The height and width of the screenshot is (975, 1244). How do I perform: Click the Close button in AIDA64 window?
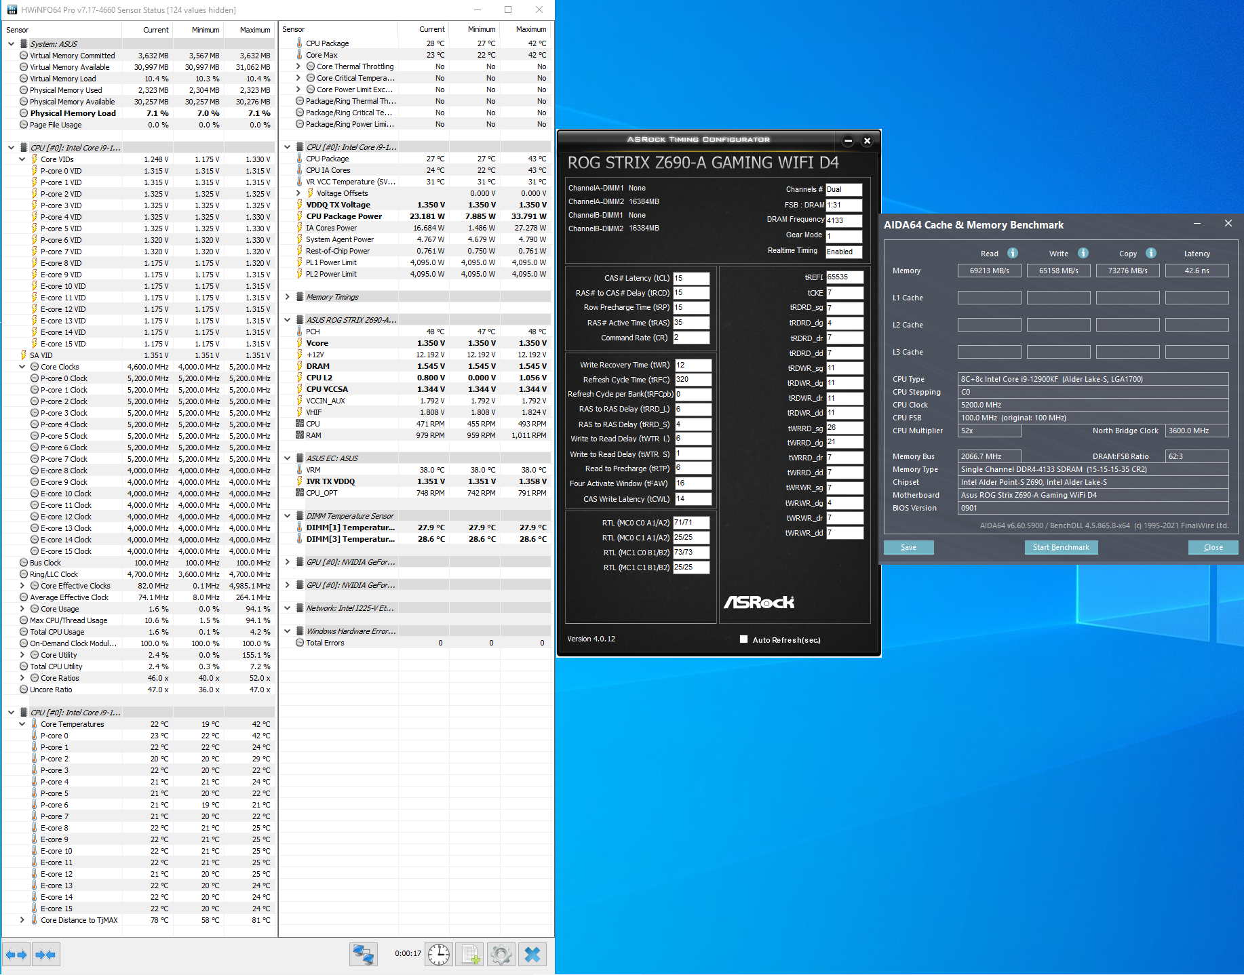[x=1213, y=547]
